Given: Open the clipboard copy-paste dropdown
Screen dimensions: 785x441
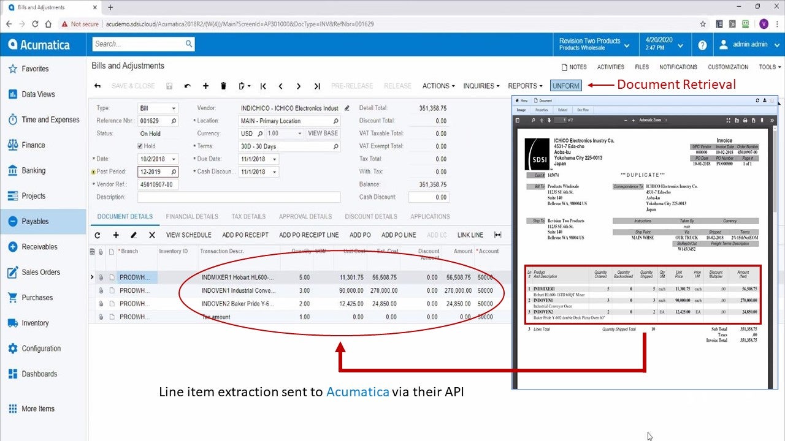Looking at the screenshot, I should [245, 86].
